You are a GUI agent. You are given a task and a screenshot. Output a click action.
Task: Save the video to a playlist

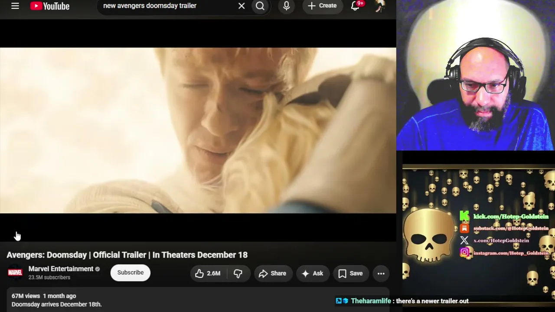350,273
